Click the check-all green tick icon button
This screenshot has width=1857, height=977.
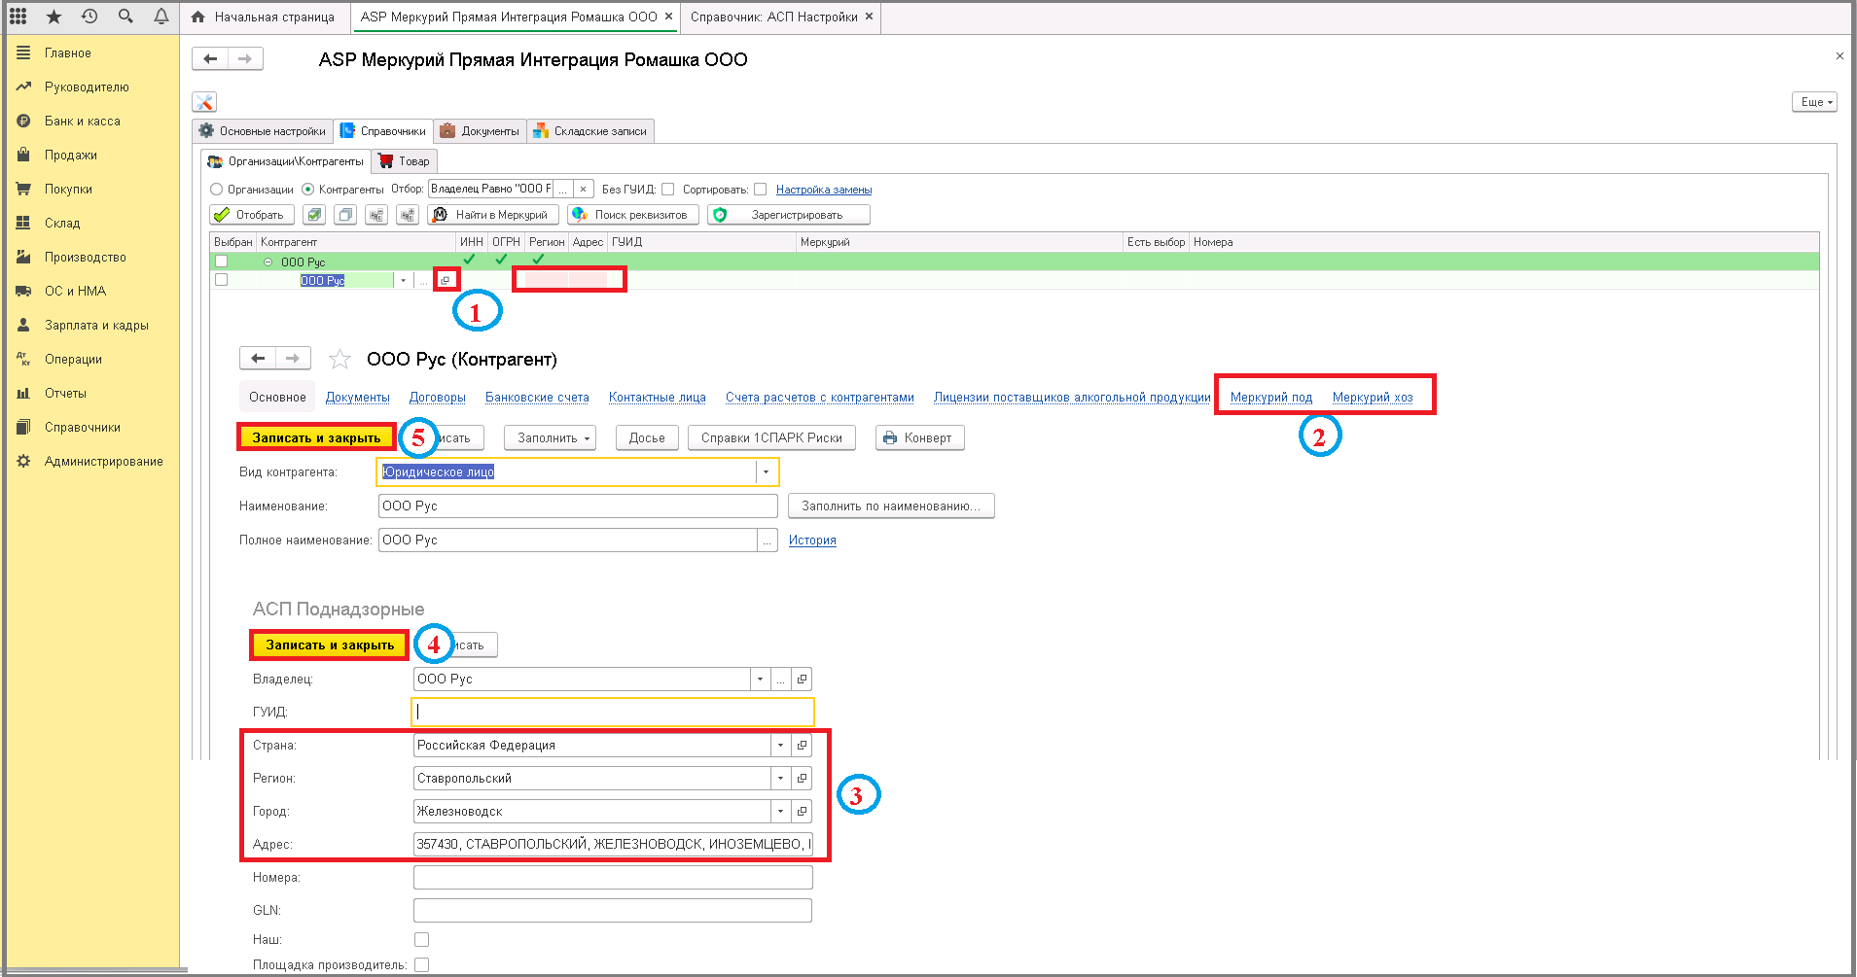(x=314, y=215)
